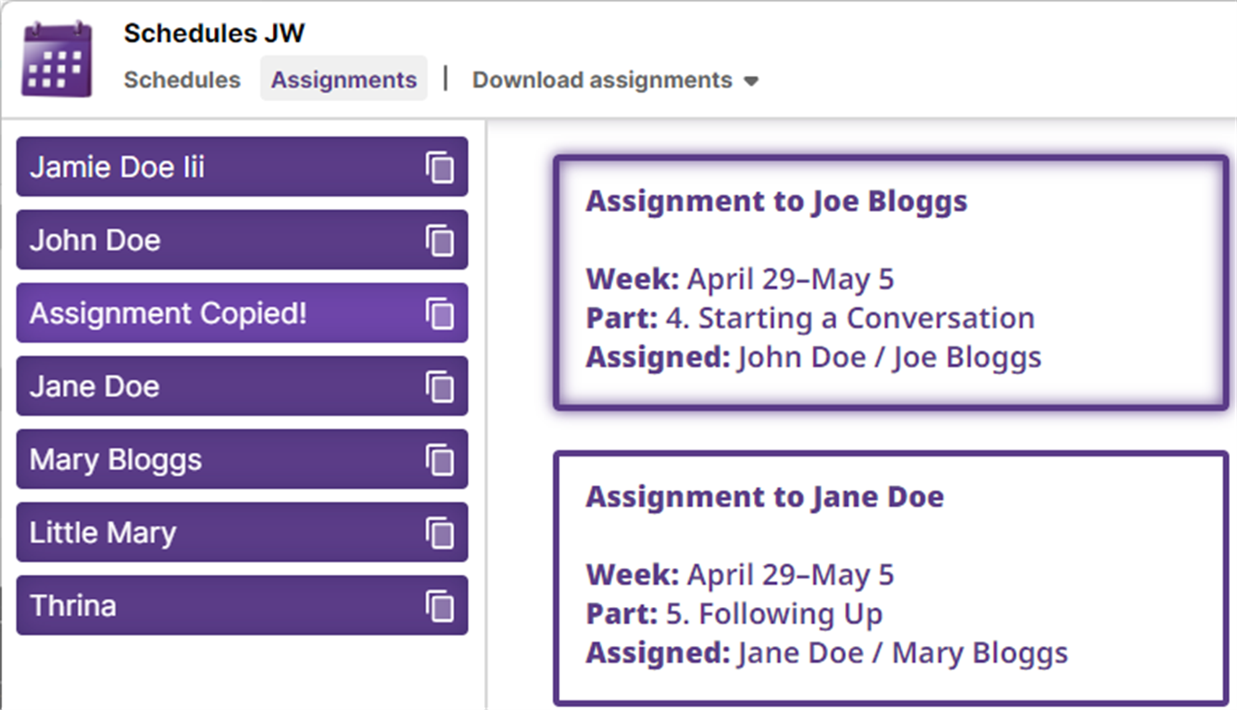This screenshot has height=710, width=1237.
Task: Click the Assignment to Jane Doe card
Action: [x=890, y=577]
